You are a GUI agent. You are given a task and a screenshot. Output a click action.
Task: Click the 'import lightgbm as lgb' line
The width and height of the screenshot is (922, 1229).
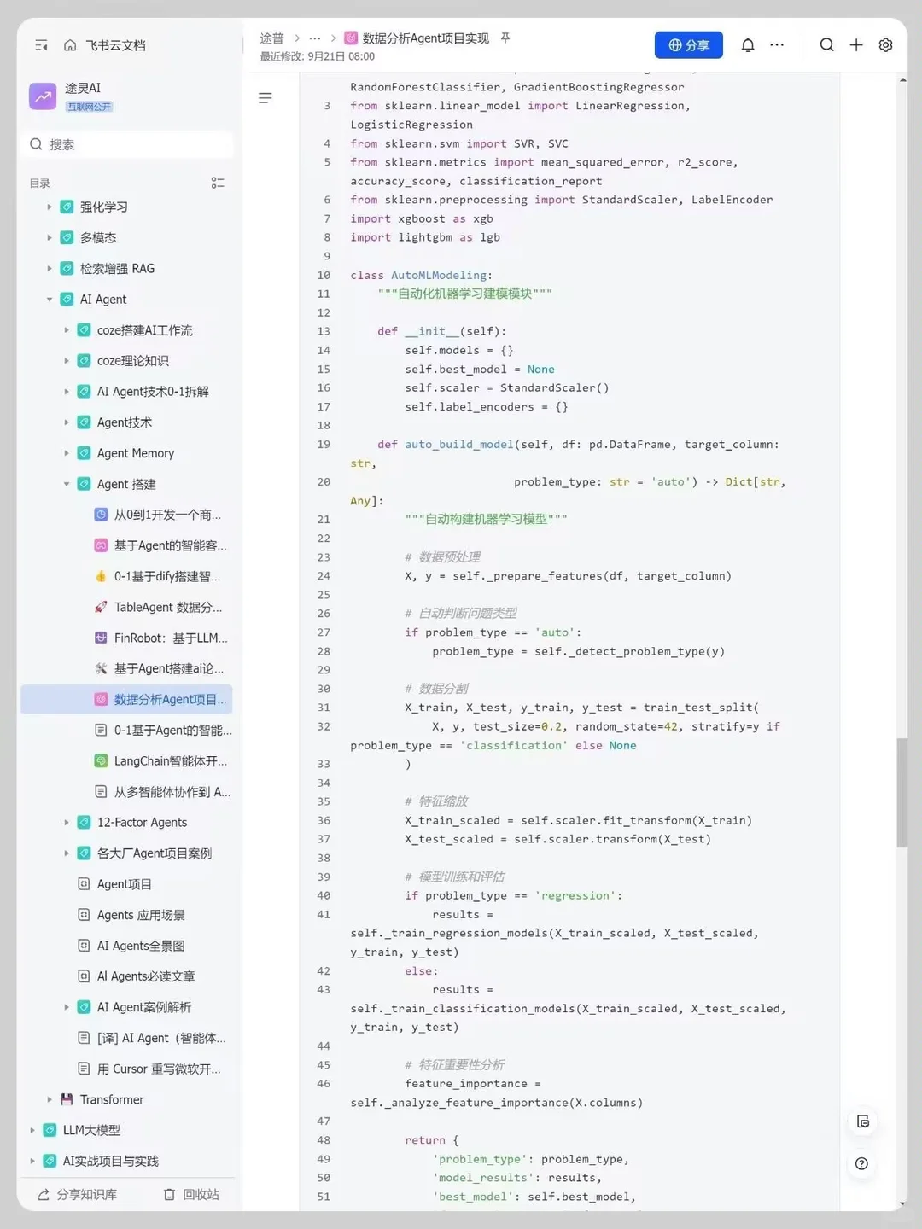[x=425, y=237]
